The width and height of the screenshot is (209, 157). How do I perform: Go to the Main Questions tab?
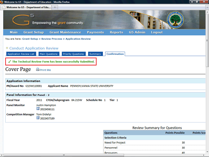49,54
